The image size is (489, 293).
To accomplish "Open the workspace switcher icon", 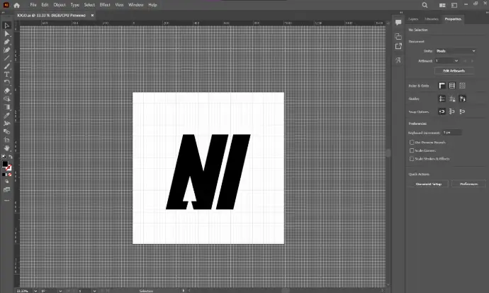I will (454, 5).
